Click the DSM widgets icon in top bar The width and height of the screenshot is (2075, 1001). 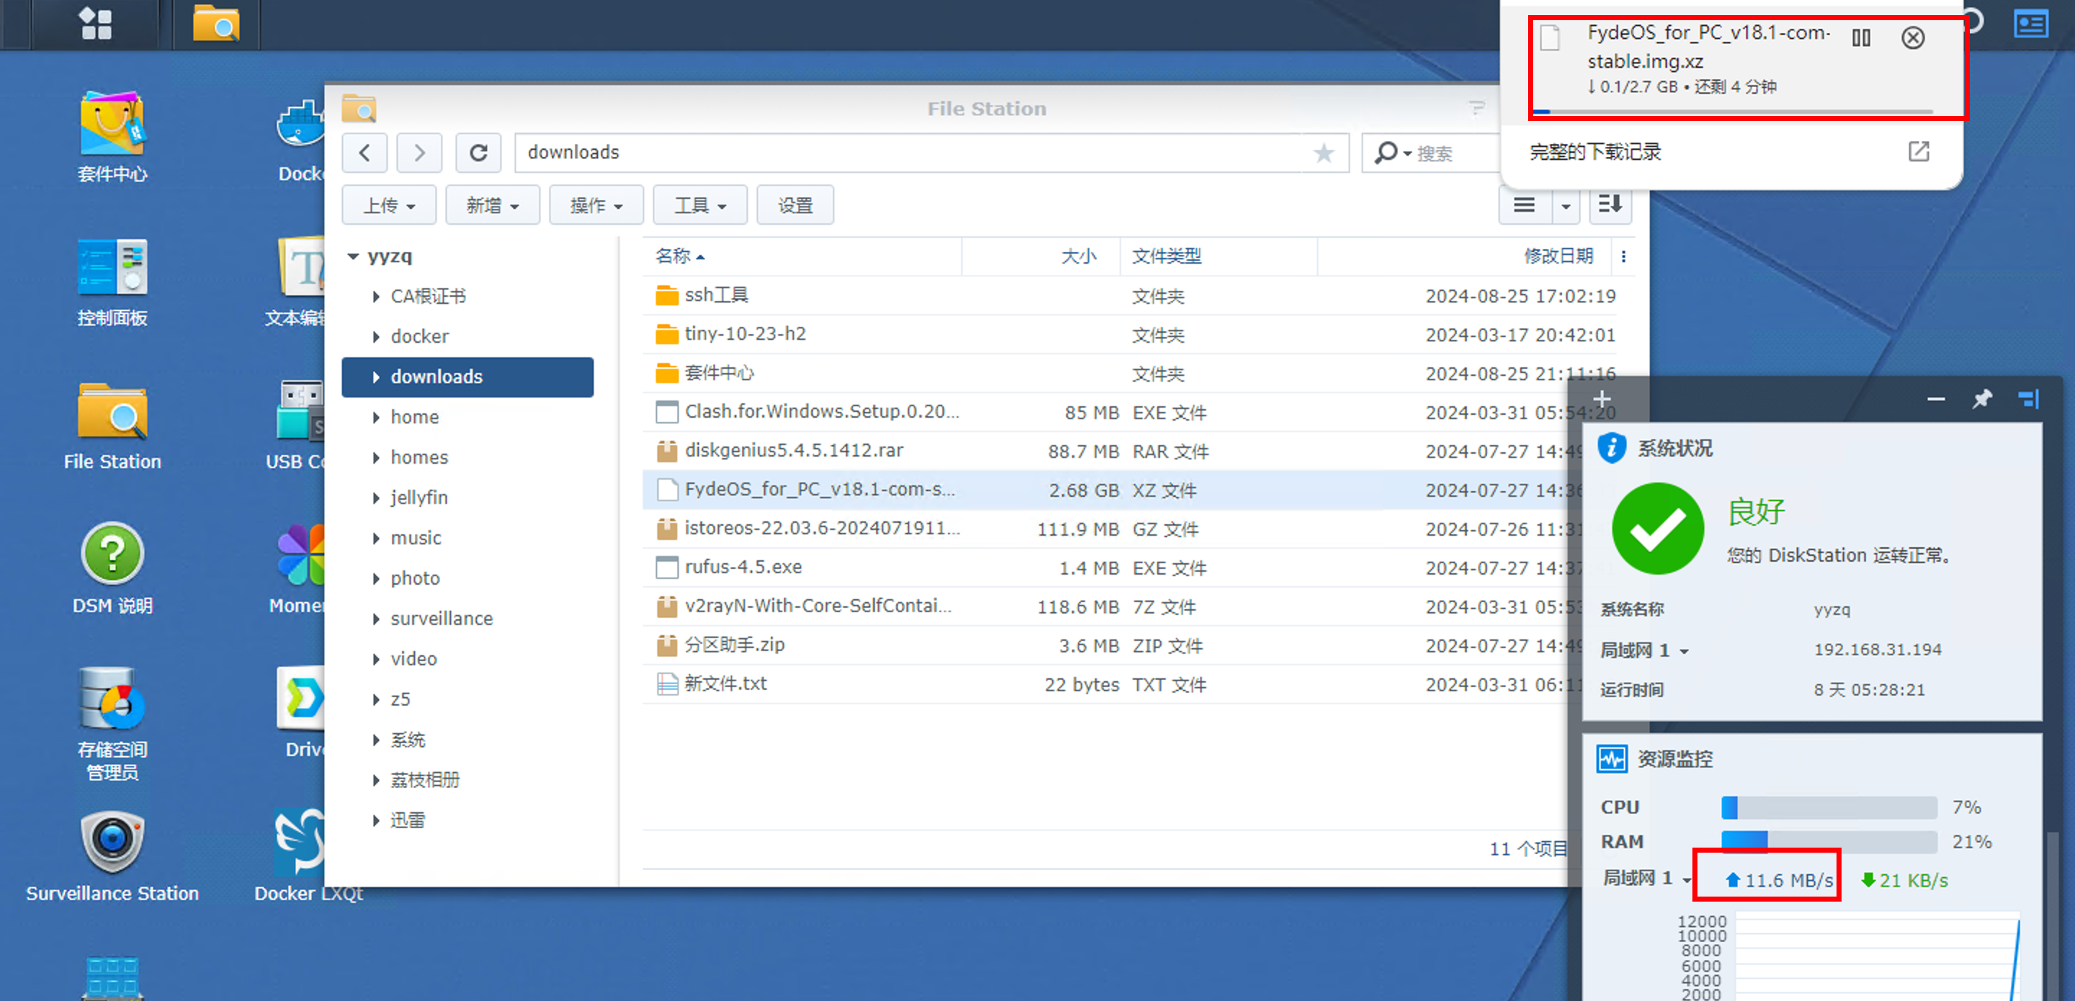pos(2031,23)
